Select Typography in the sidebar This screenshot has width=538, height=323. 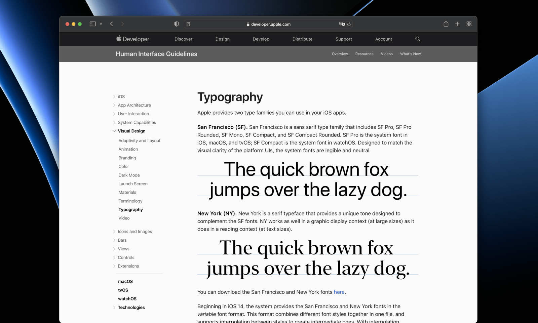[x=131, y=210]
